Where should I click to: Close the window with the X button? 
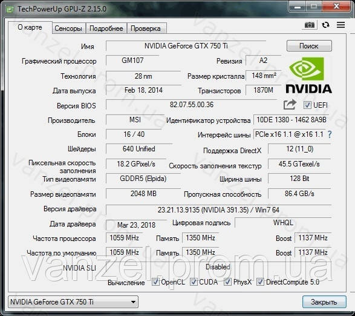(337, 7)
